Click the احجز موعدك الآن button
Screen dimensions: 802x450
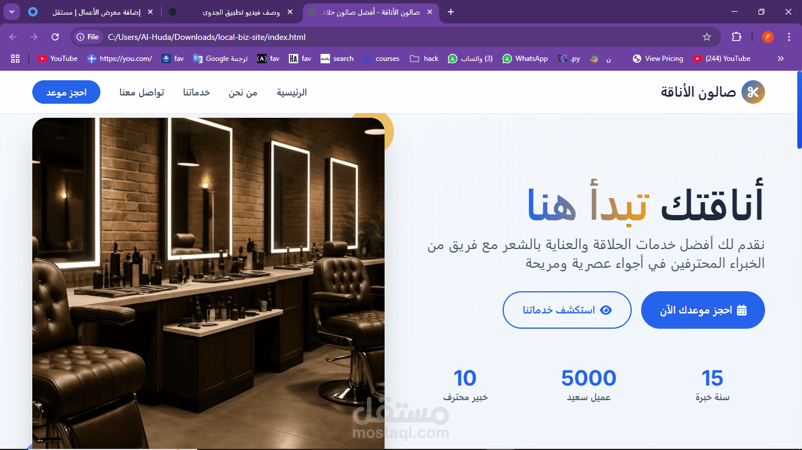point(703,310)
